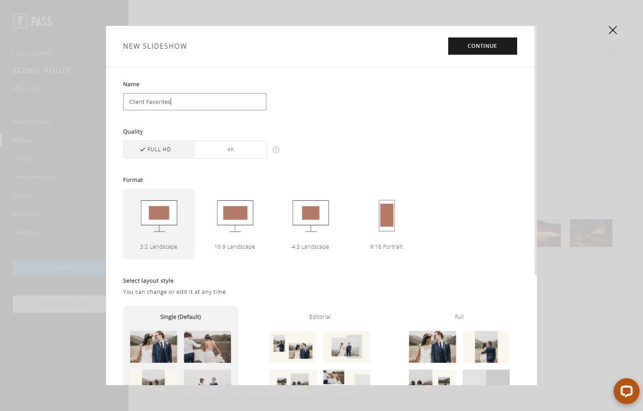
Task: Click the CONTINUE button
Action: (482, 46)
